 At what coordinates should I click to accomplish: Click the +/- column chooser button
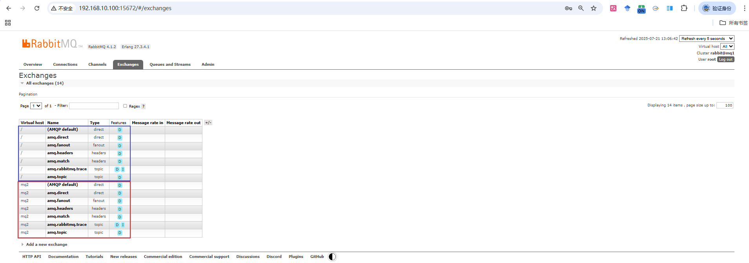pyautogui.click(x=208, y=122)
